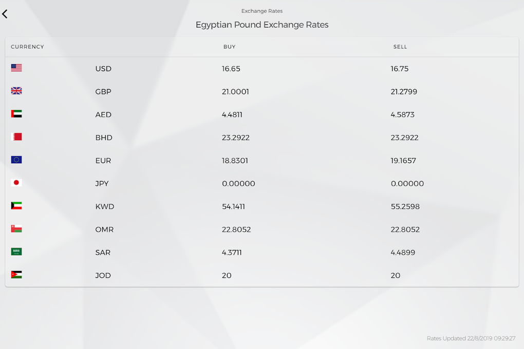Sort by the CURRENCY column header
The image size is (524, 349).
[x=27, y=47]
